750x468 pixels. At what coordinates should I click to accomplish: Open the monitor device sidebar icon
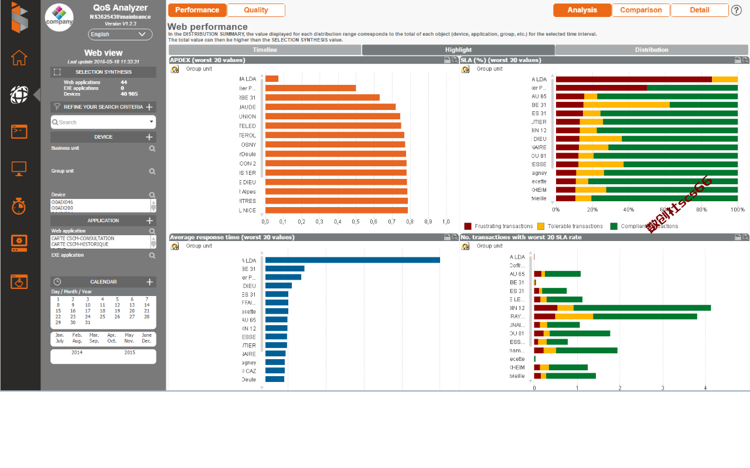coord(19,168)
